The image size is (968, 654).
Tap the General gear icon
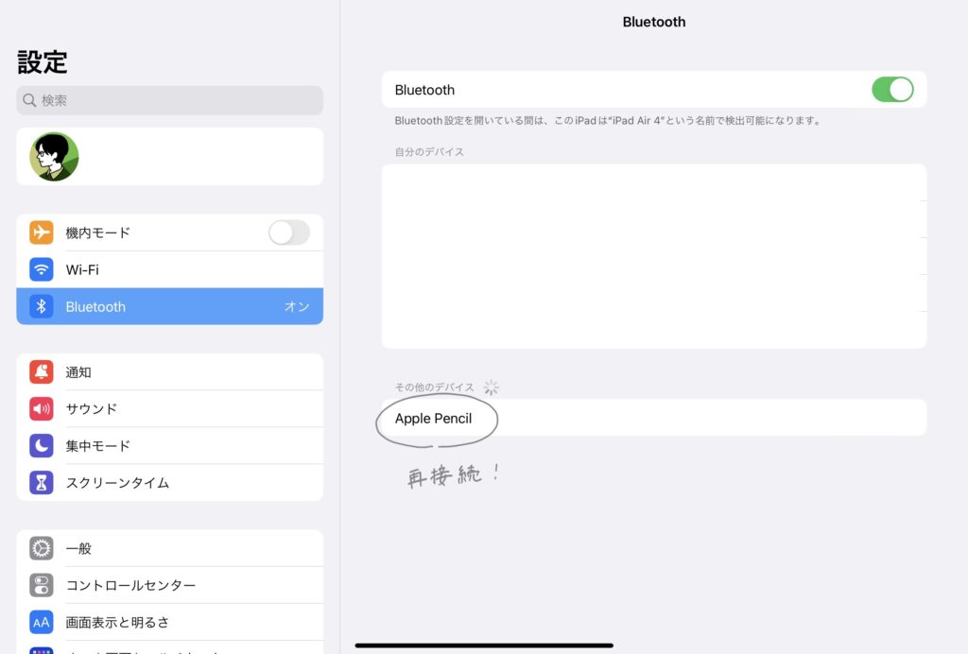[x=42, y=548]
